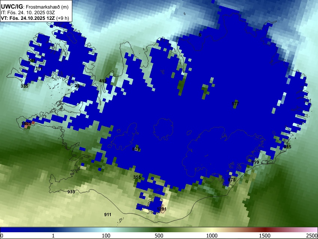
Task: Click the legend tick label 1
Action: (x=53, y=236)
